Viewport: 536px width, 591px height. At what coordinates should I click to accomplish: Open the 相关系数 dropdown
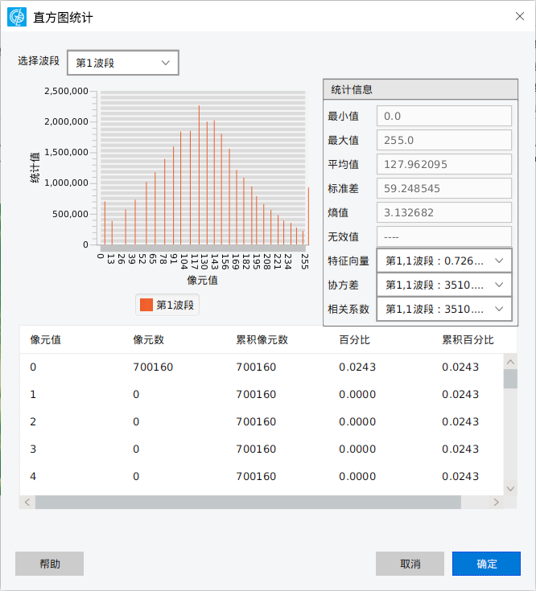click(444, 309)
